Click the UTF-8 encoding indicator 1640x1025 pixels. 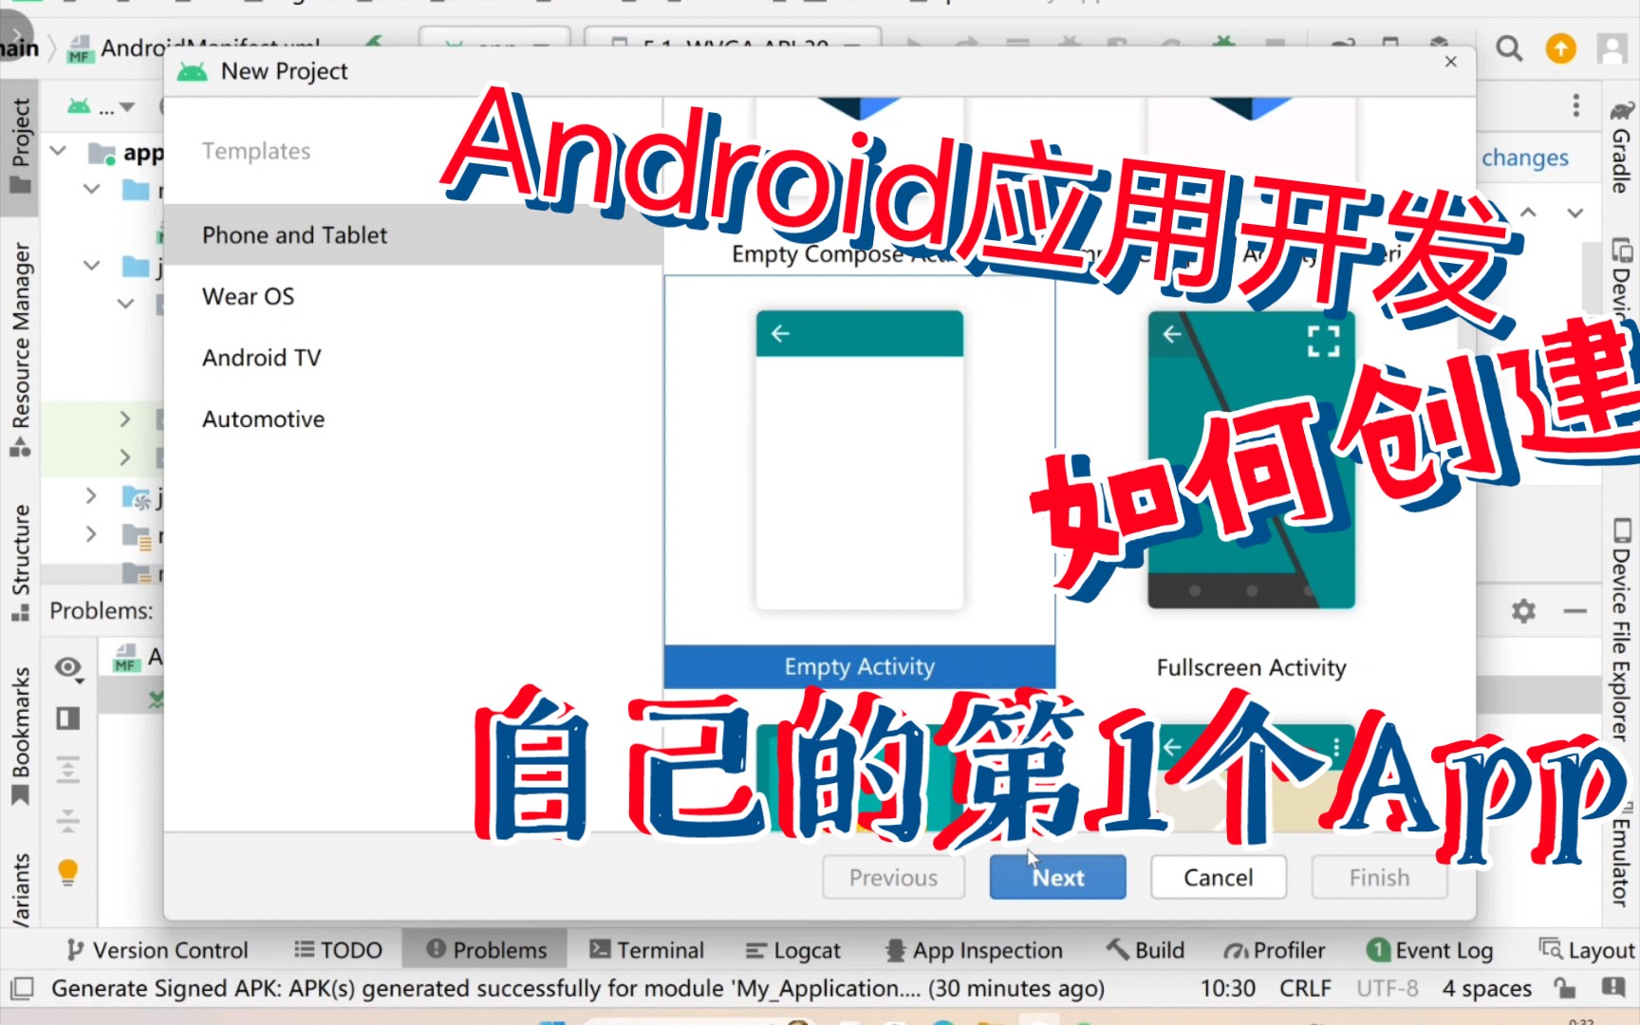click(x=1387, y=989)
